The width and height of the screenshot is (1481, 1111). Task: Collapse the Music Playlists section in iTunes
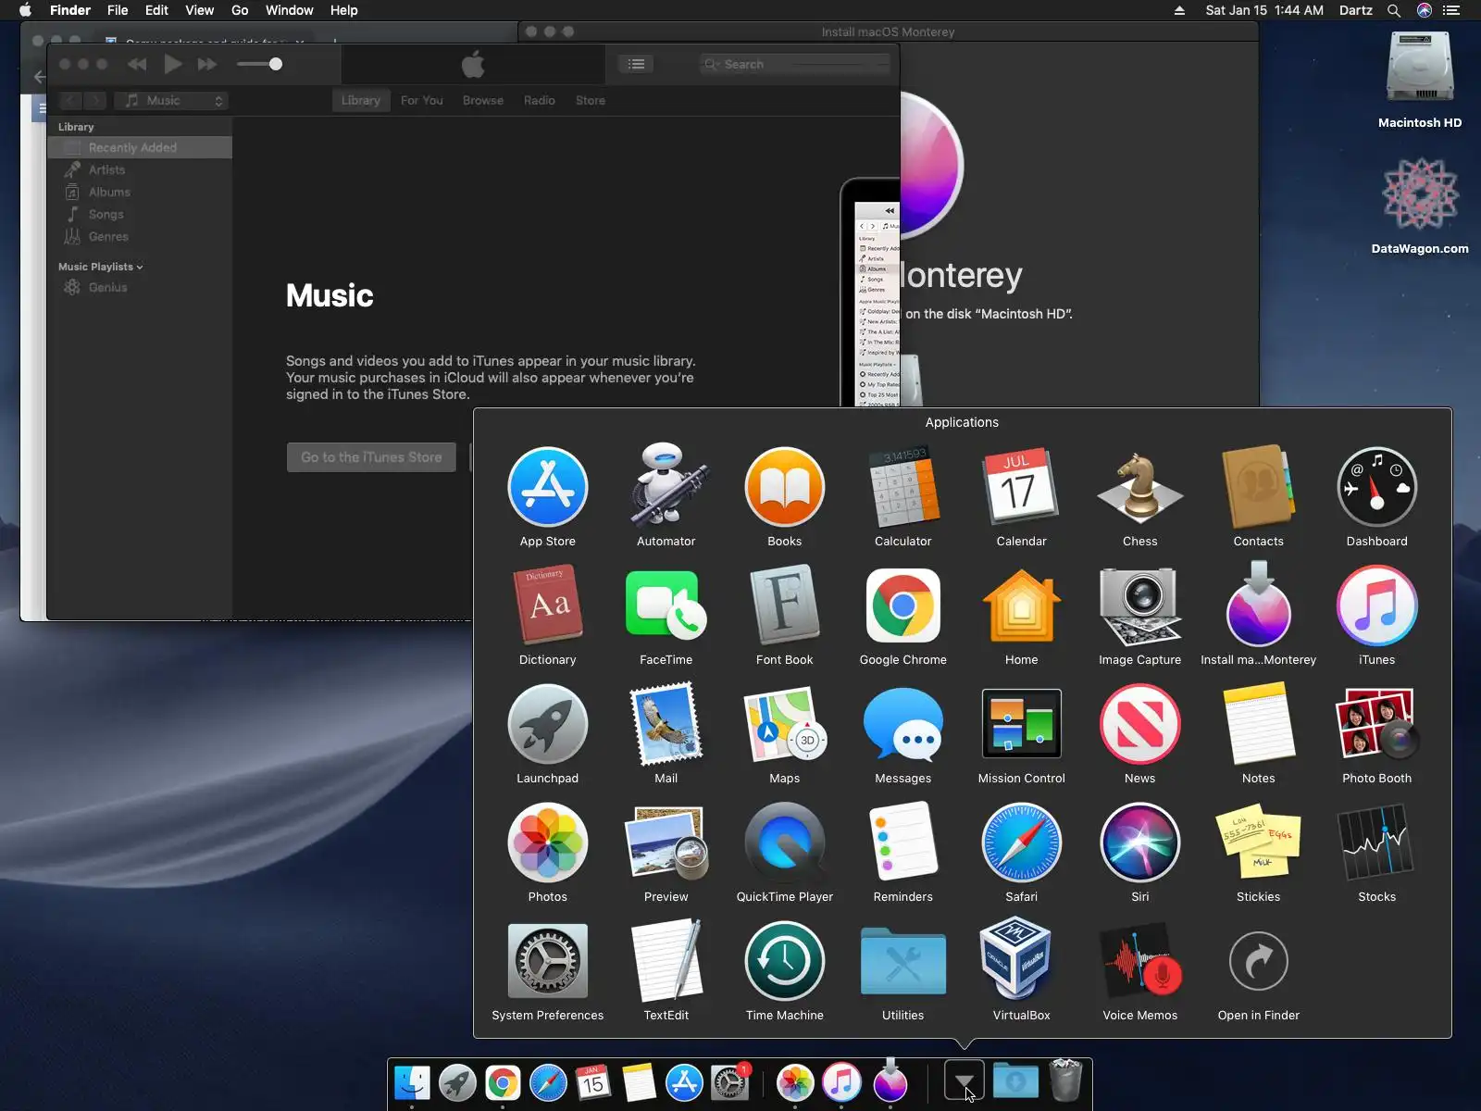(x=140, y=268)
